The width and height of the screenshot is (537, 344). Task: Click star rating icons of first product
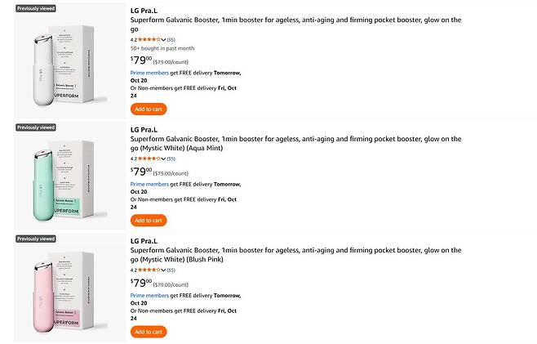[x=149, y=39]
